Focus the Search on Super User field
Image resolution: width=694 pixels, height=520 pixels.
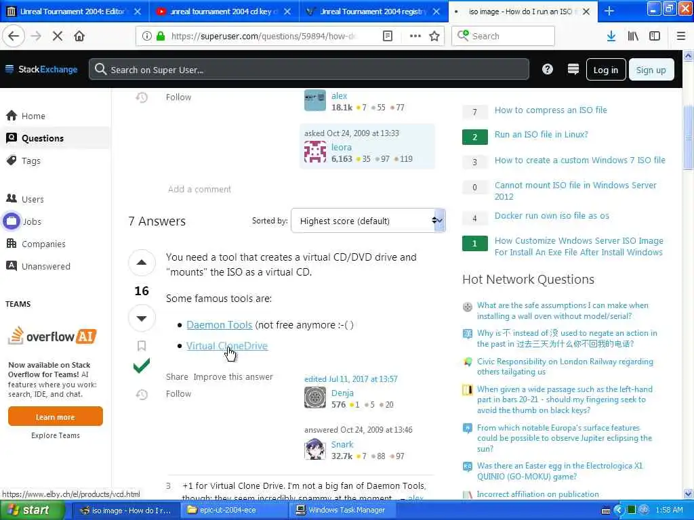308,70
